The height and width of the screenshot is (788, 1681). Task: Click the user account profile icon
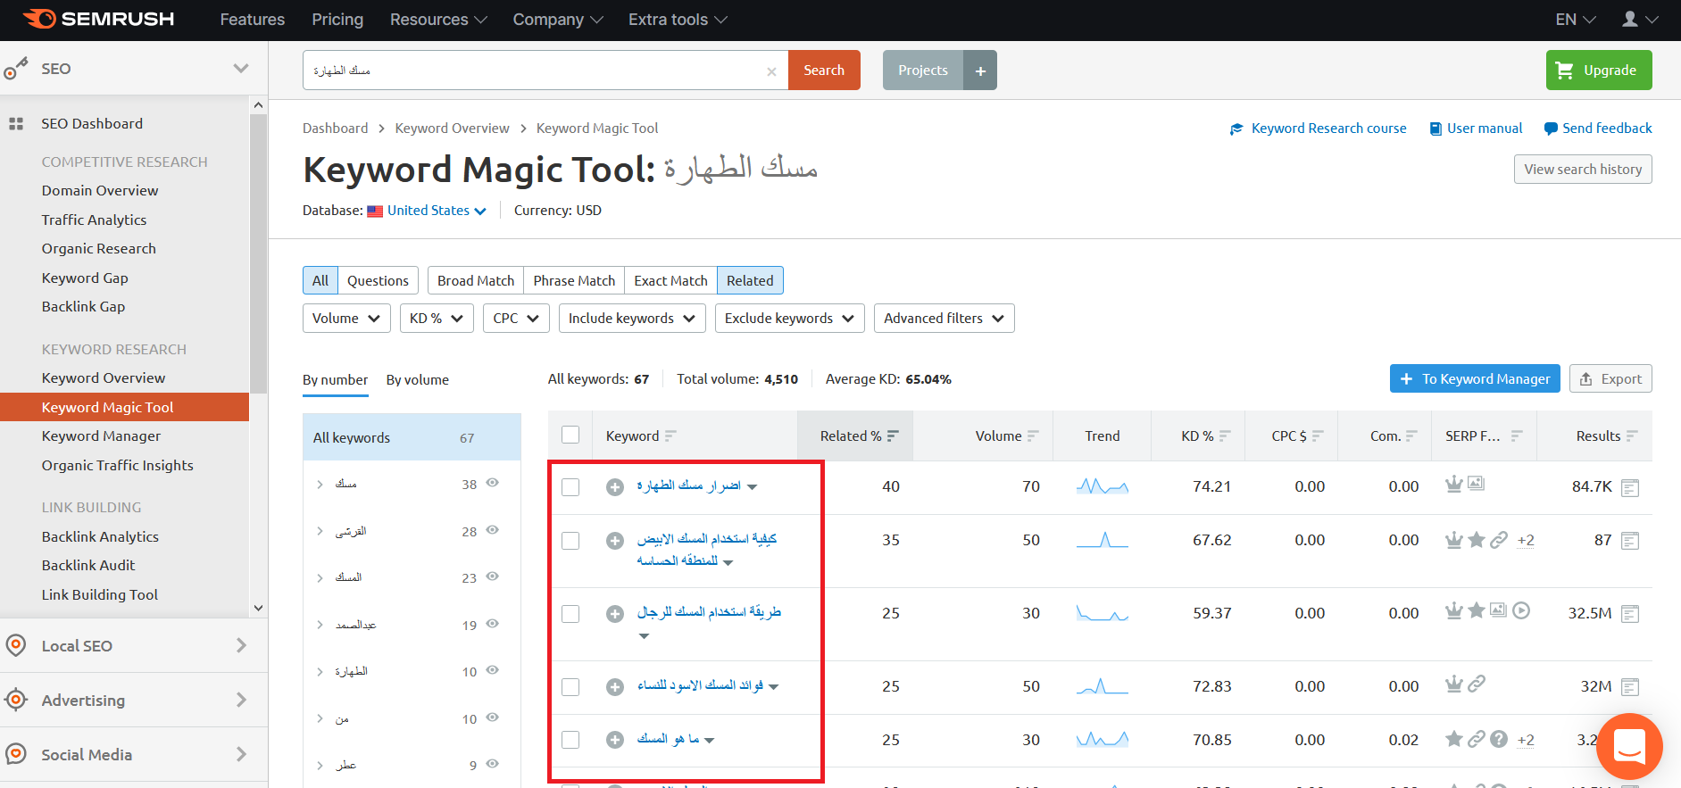click(x=1630, y=19)
